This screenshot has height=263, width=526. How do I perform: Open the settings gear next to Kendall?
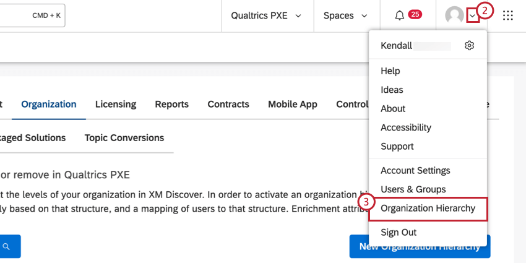pyautogui.click(x=469, y=46)
